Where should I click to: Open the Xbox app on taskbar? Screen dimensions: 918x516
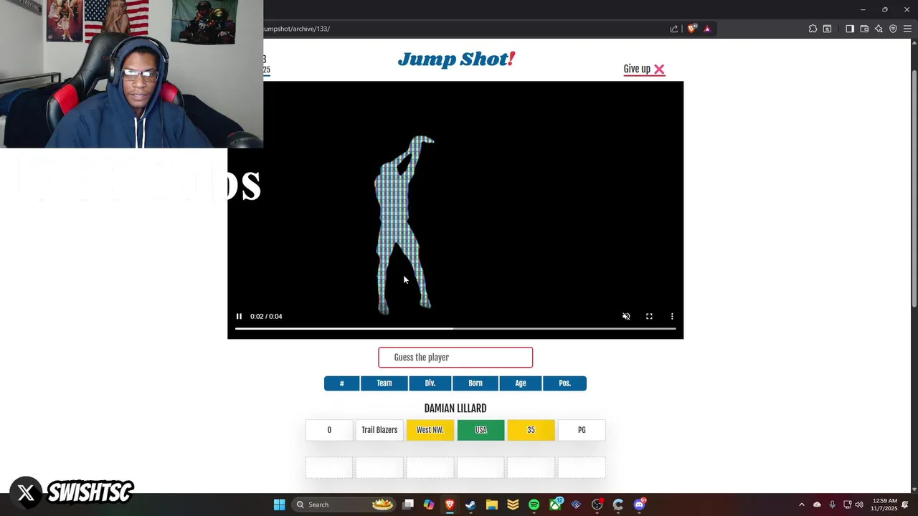point(555,505)
